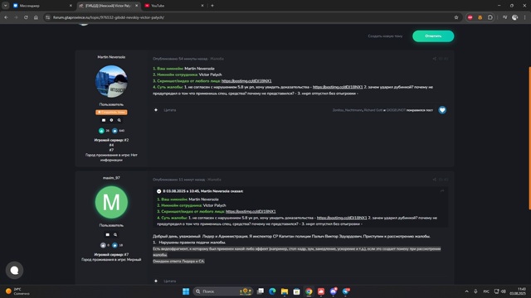Share the first post via share icon
The height and width of the screenshot is (298, 531).
coord(434,59)
